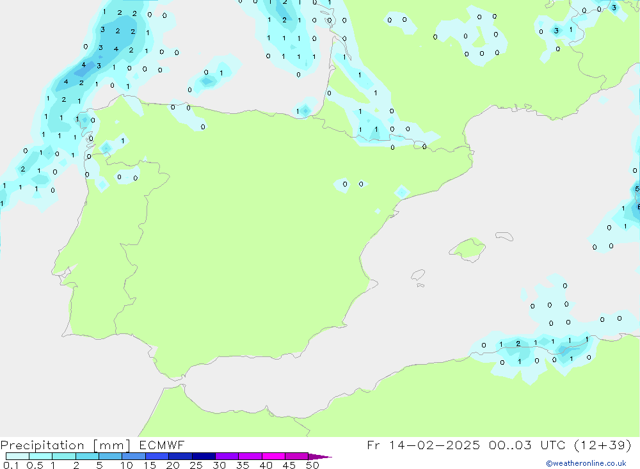Click the purple over-50 arrow tip of the legend
This screenshot has width=640, height=469.
click(319, 457)
